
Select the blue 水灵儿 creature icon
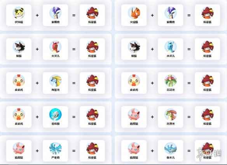tap(171, 47)
